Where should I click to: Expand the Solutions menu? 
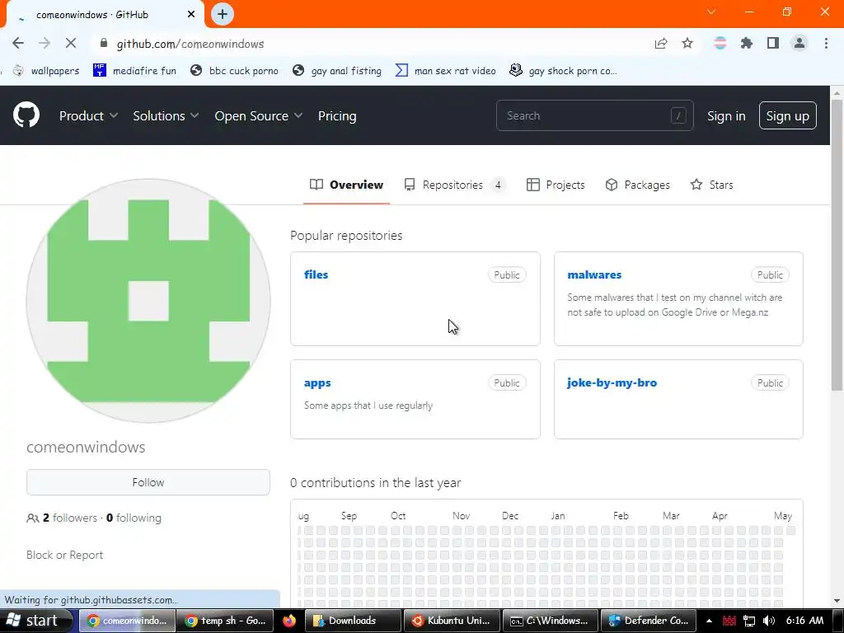[166, 115]
